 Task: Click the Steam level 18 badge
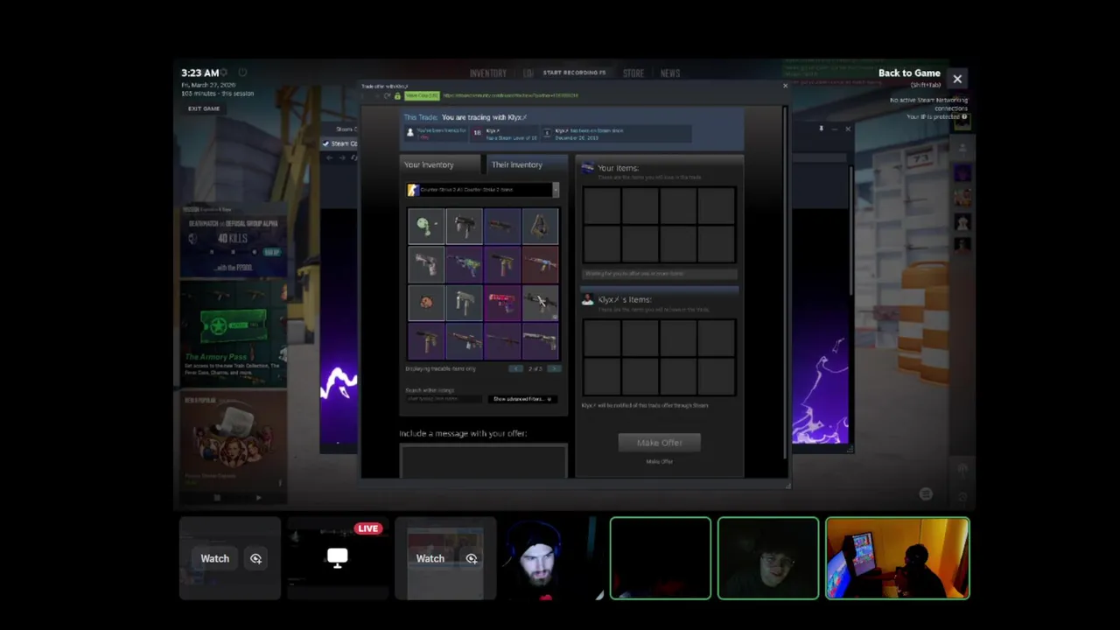coord(477,133)
